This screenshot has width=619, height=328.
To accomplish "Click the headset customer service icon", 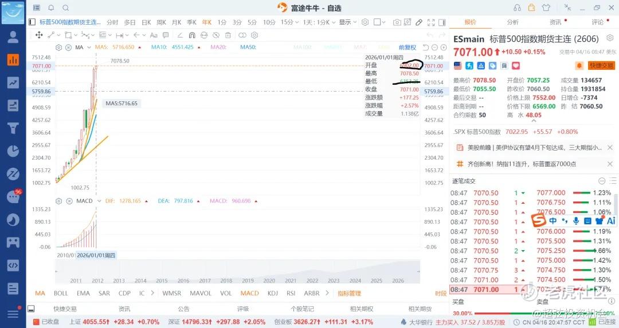I will click(517, 8).
